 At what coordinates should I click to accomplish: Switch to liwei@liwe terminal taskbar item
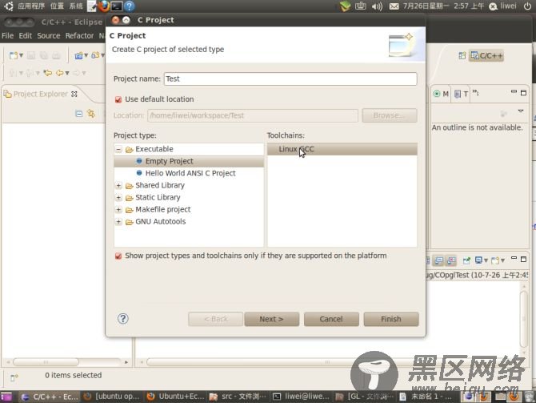[301, 397]
